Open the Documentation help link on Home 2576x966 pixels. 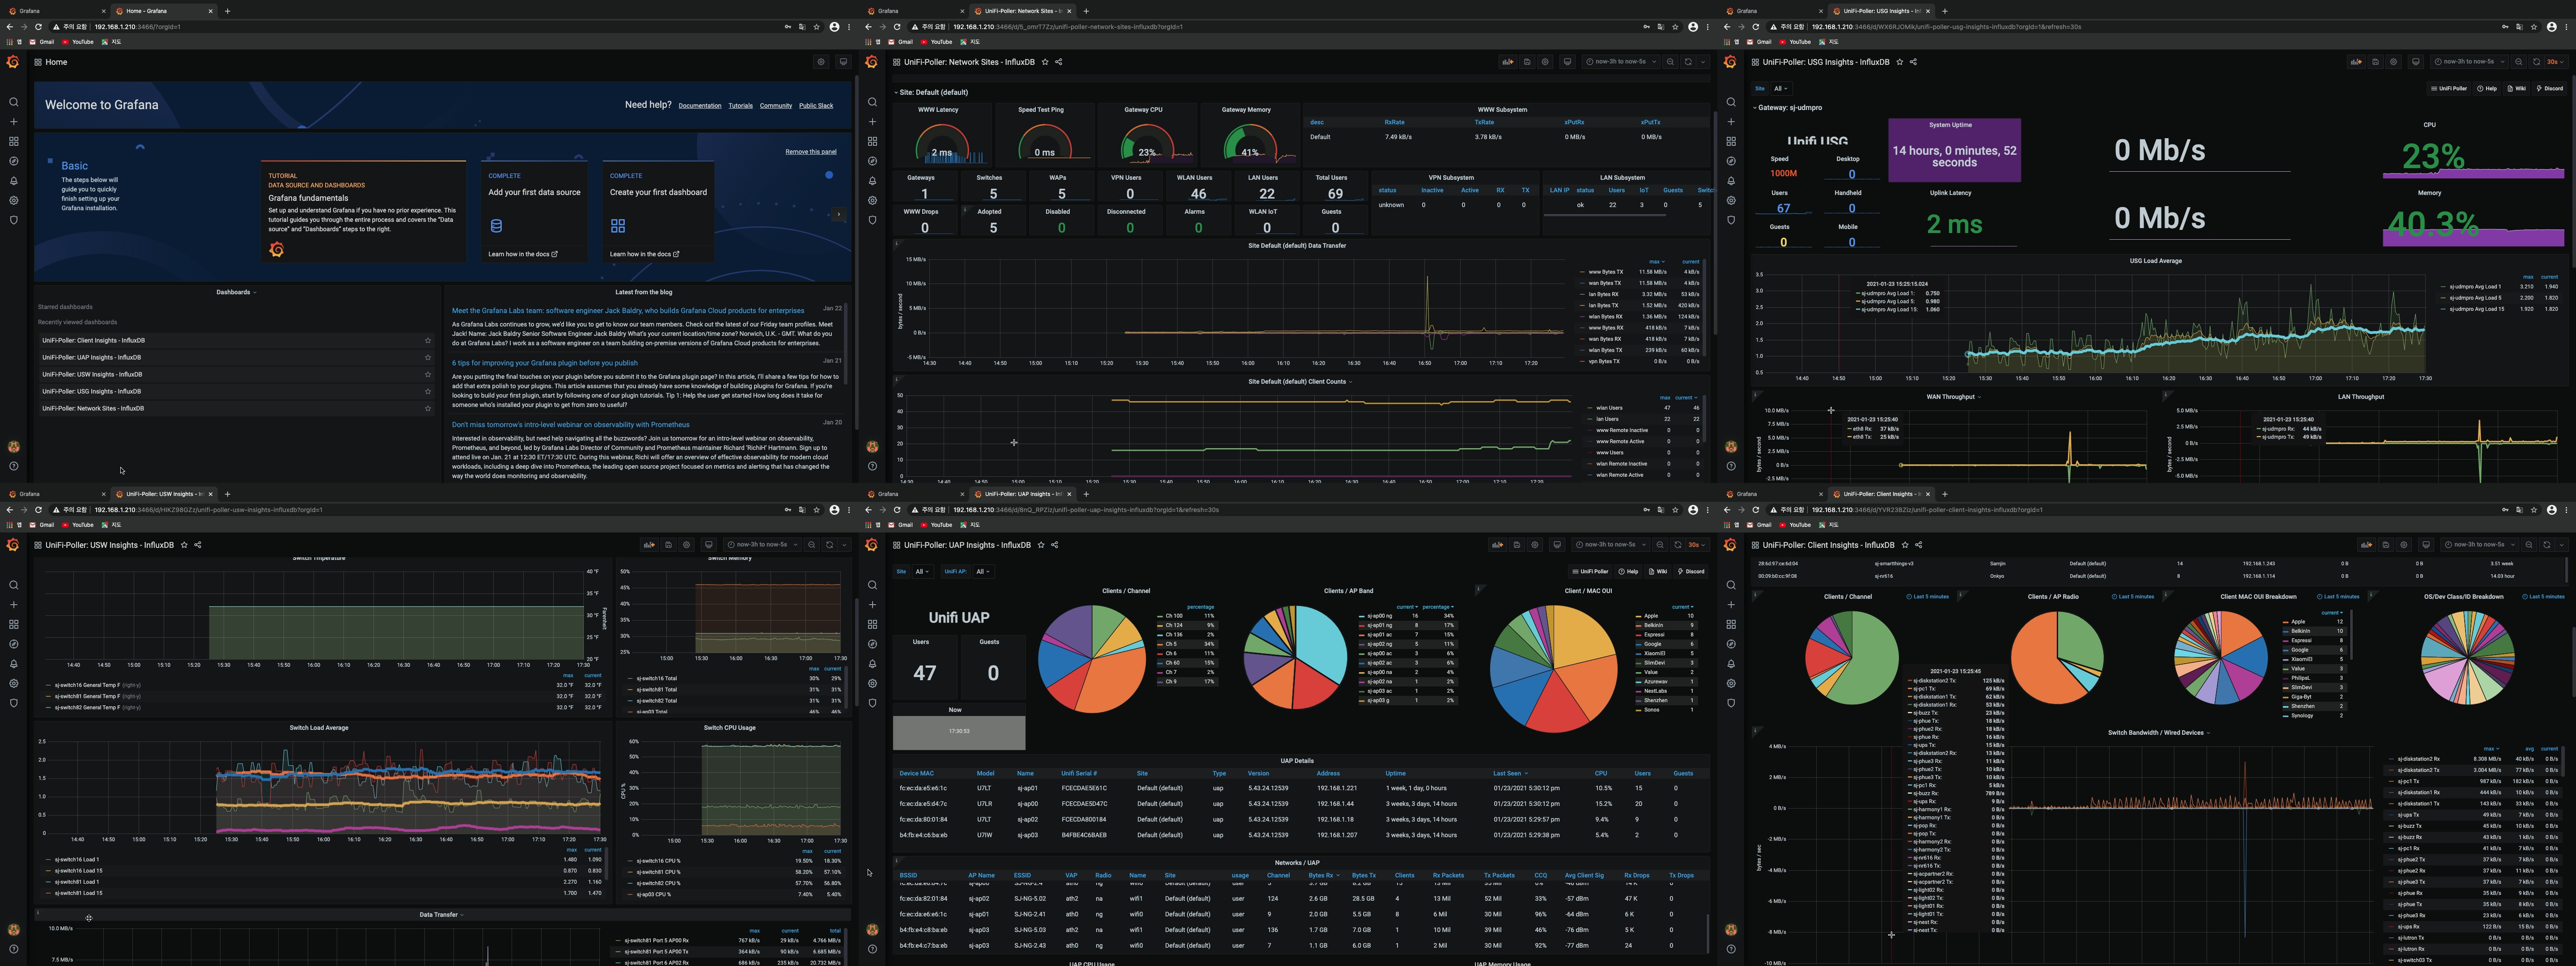pyautogui.click(x=699, y=106)
